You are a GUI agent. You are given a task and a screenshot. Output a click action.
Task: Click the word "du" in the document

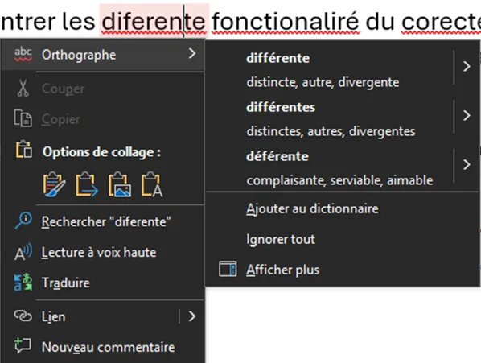tap(380, 22)
